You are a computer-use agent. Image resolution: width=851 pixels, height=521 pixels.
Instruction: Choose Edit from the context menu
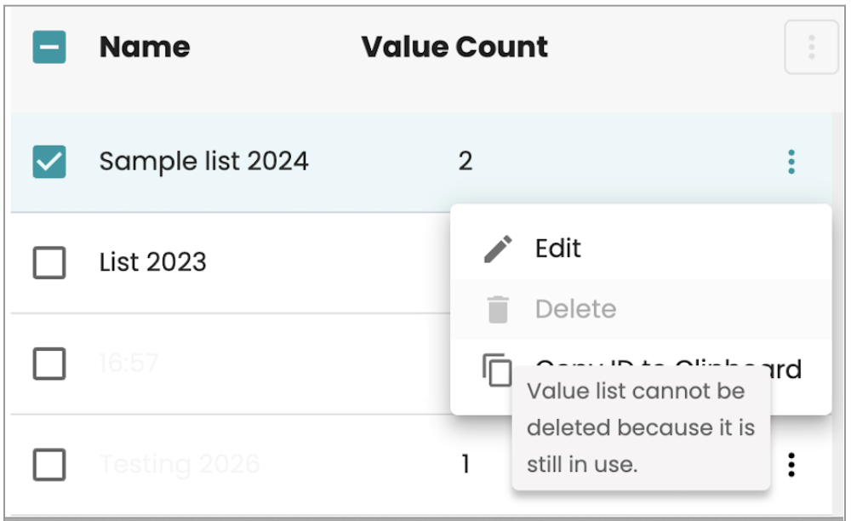pos(557,247)
